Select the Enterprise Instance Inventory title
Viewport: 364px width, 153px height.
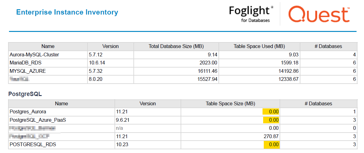[67, 12]
